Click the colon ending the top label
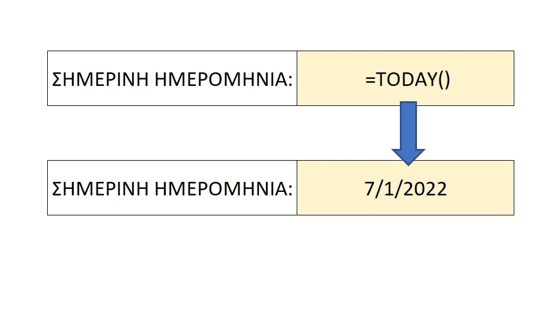The width and height of the screenshot is (555, 319). coord(291,81)
